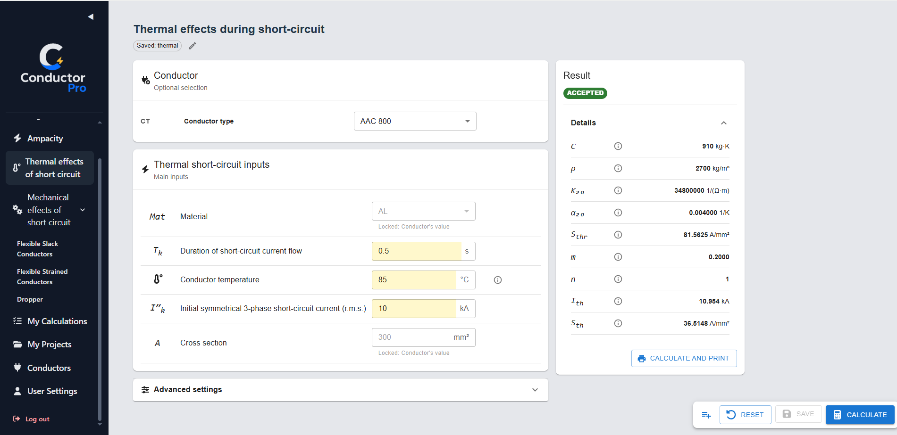Open info icon for α20 coefficient row
The width and height of the screenshot is (897, 435).
pyautogui.click(x=618, y=213)
